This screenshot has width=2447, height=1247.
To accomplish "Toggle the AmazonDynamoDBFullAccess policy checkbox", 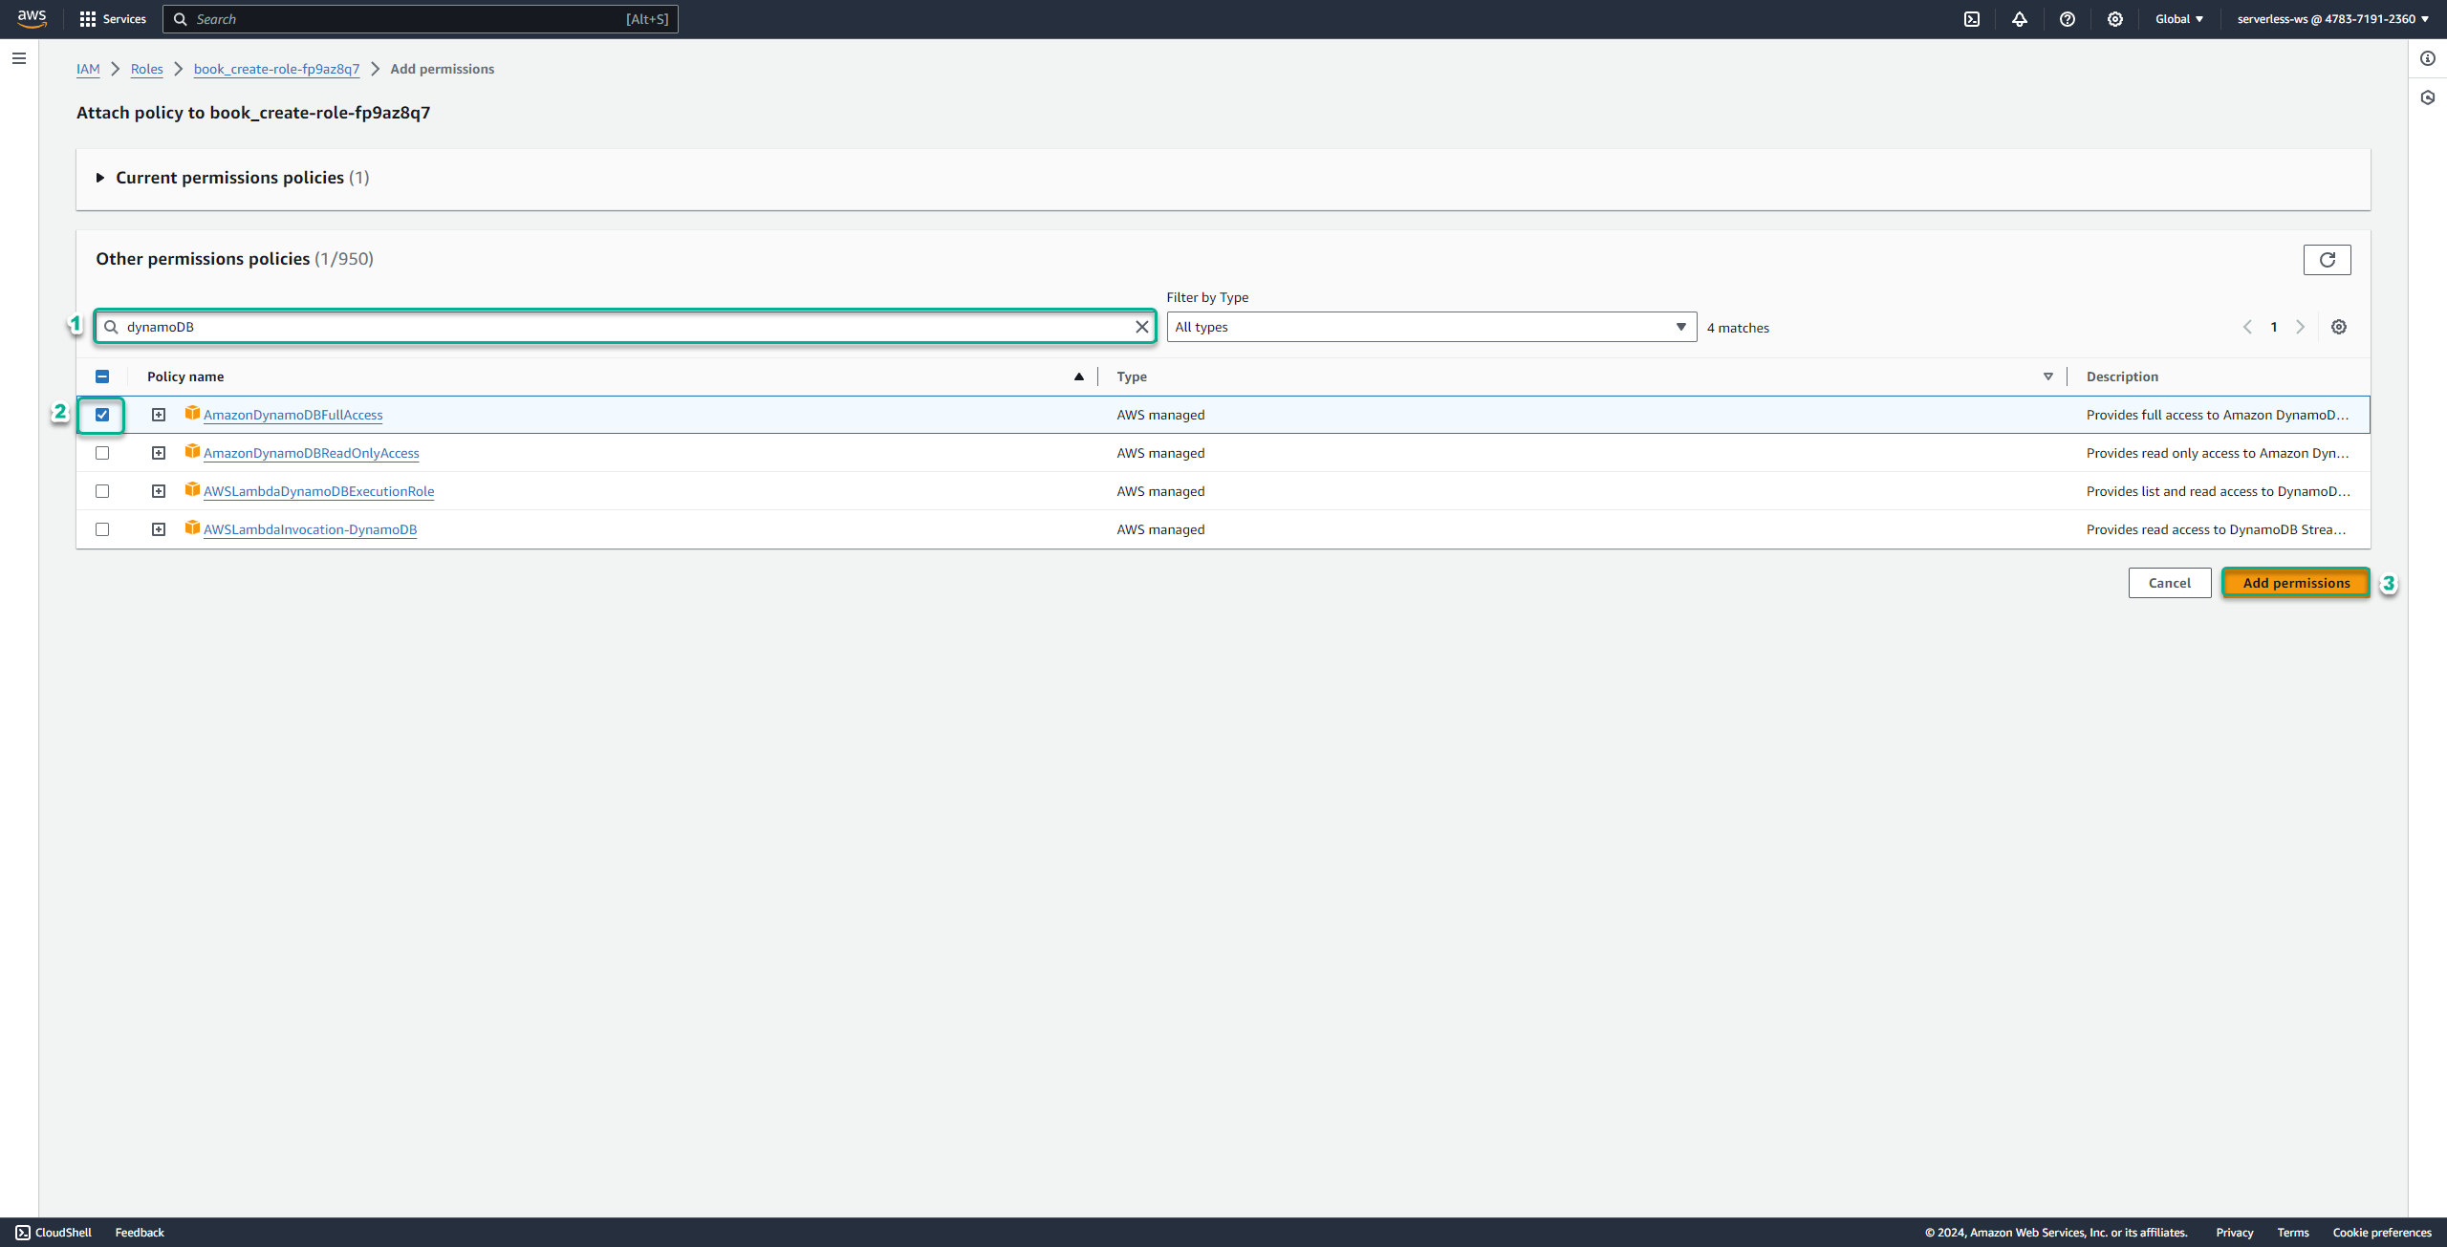I will tap(103, 415).
